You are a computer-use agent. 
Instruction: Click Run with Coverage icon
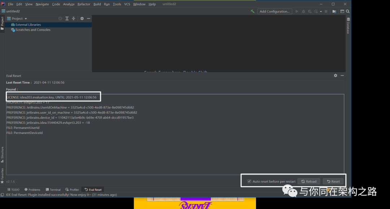click(x=310, y=12)
